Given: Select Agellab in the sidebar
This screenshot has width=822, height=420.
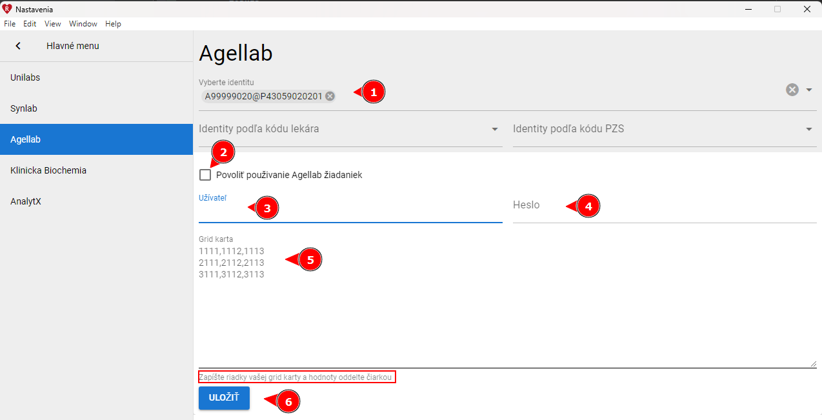Looking at the screenshot, I should point(97,139).
